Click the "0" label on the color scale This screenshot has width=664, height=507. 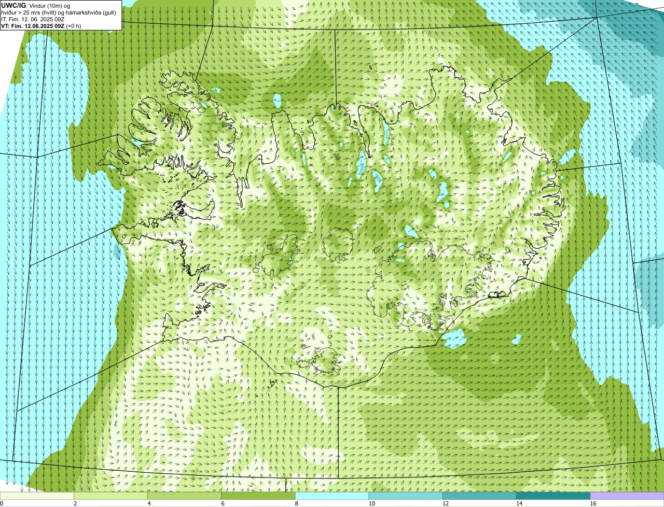tap(2, 503)
